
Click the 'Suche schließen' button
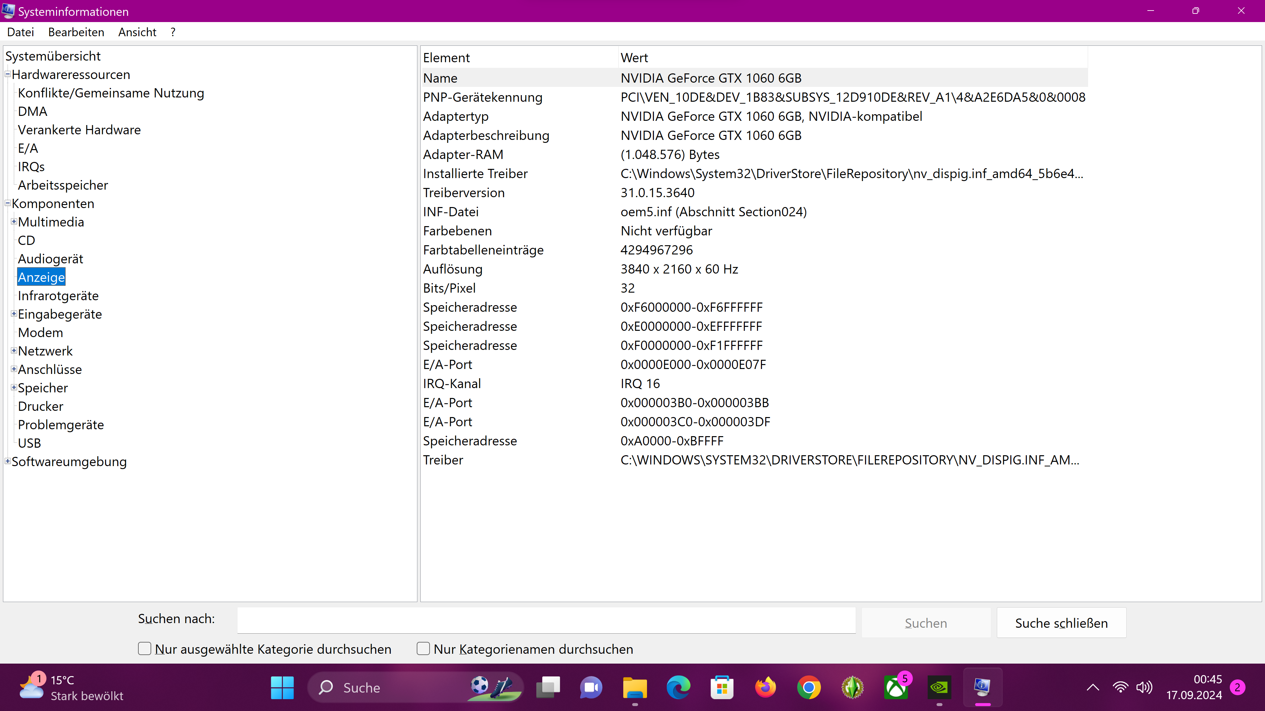tap(1061, 622)
